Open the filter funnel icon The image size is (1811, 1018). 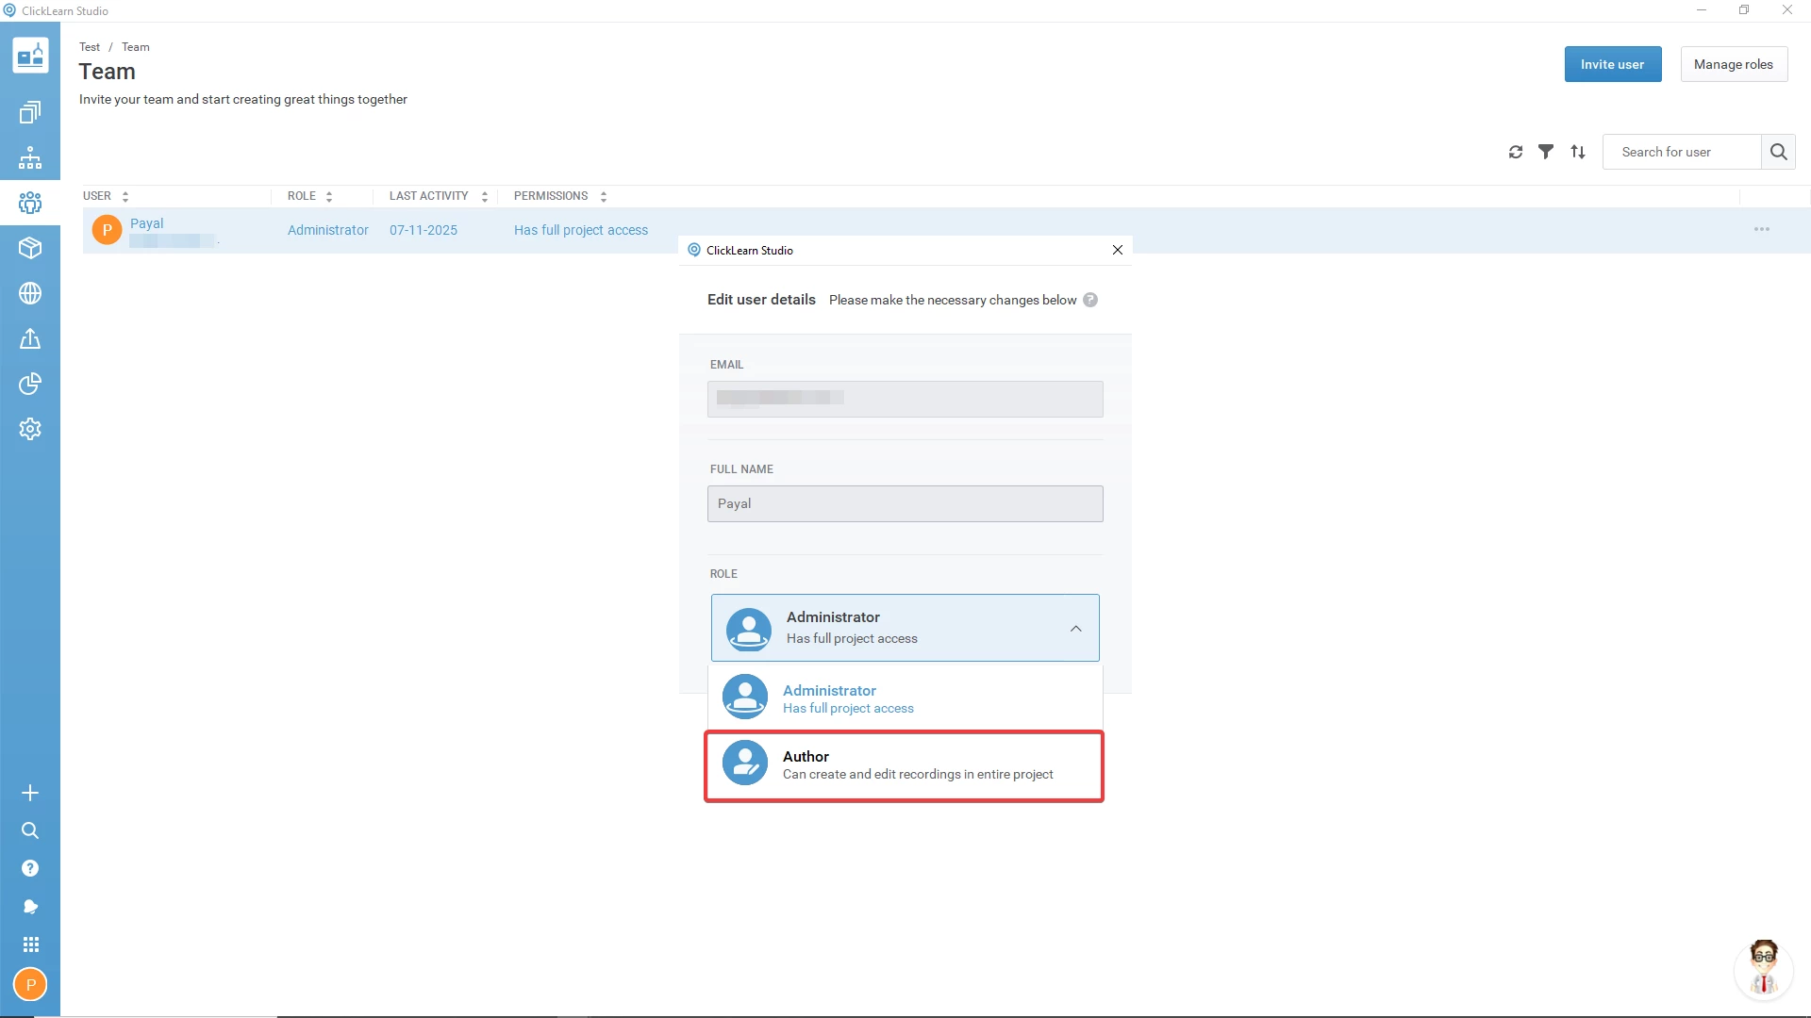pyautogui.click(x=1546, y=152)
